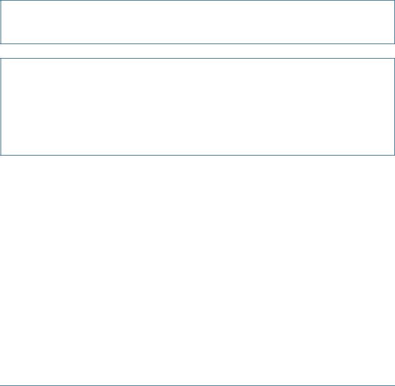Click inside the short empty top box
The image size is (395, 386).
[x=198, y=22]
